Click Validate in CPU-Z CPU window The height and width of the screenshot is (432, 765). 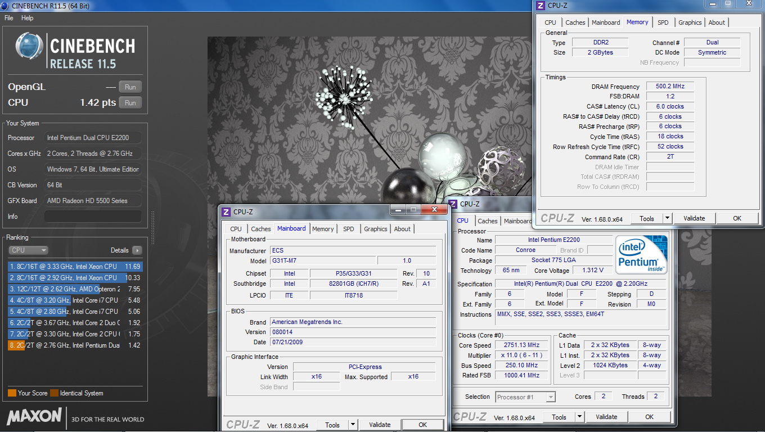point(606,417)
